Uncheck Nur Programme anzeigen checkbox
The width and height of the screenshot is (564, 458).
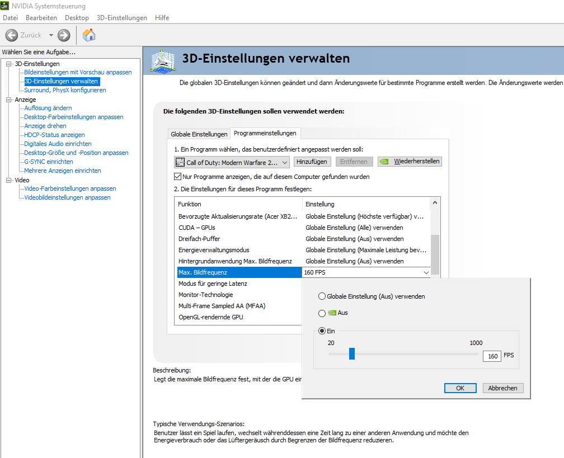point(177,177)
